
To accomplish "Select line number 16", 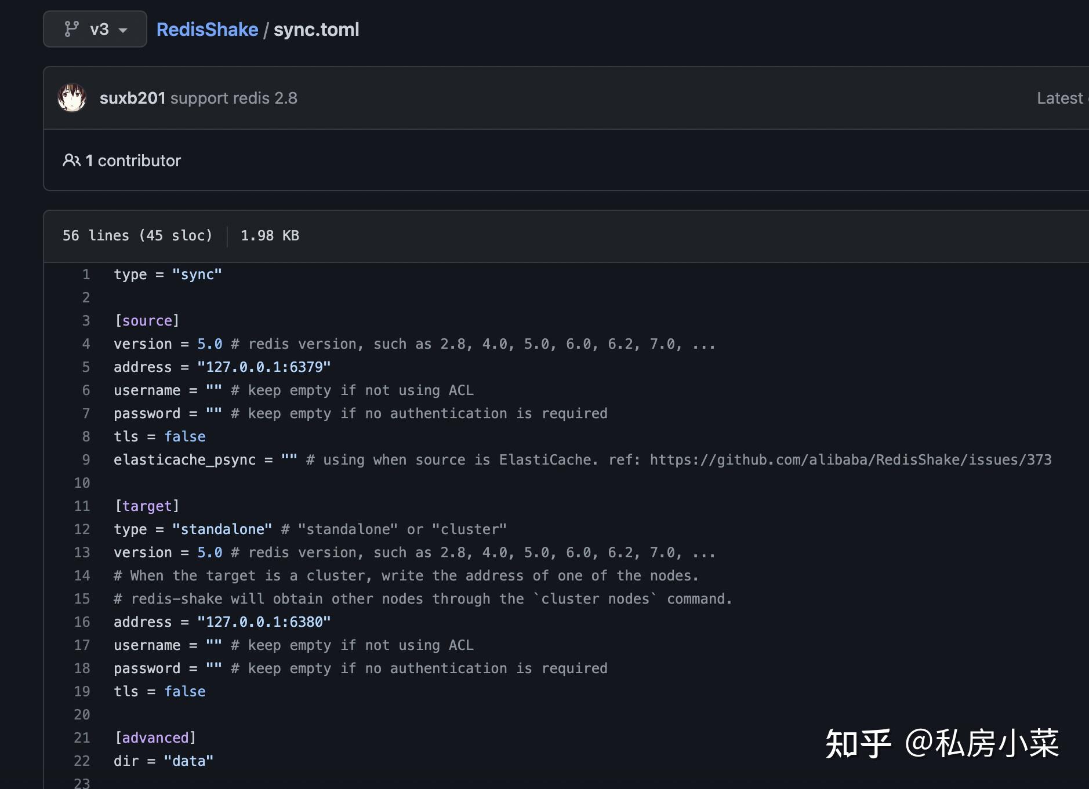I will pos(82,622).
